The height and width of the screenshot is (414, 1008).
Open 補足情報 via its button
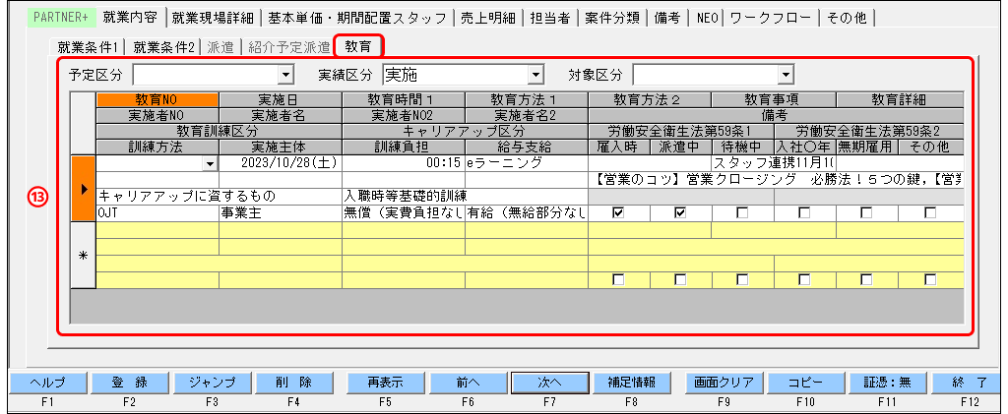(x=631, y=383)
